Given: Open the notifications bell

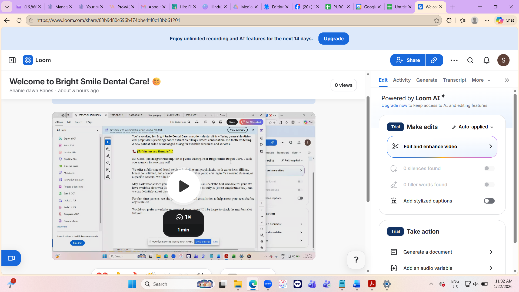Looking at the screenshot, I should point(487,60).
